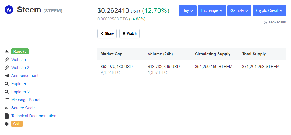Viewport: 291px width, 135px height.
Task: Click the magnifier icon beside Explorer
Action: (x=7, y=84)
